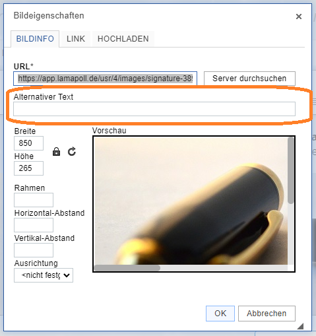Open the HOCHLADEN tab
The height and width of the screenshot is (336, 316).
123,39
